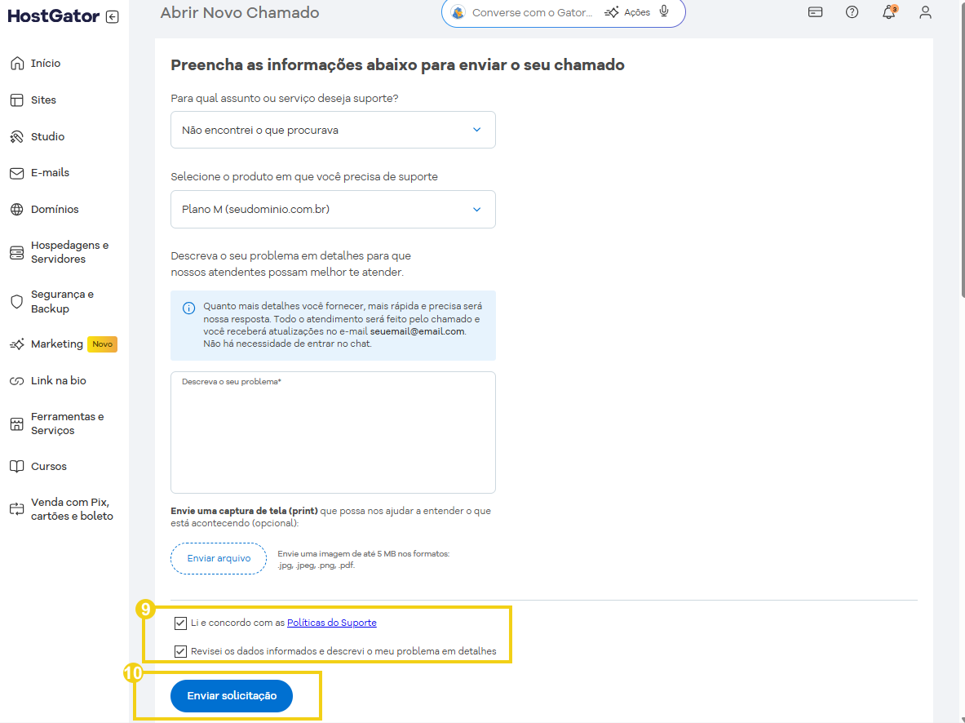Click into the 'Descreva o seu problema' text area
This screenshot has height=723, width=965.
point(333,437)
